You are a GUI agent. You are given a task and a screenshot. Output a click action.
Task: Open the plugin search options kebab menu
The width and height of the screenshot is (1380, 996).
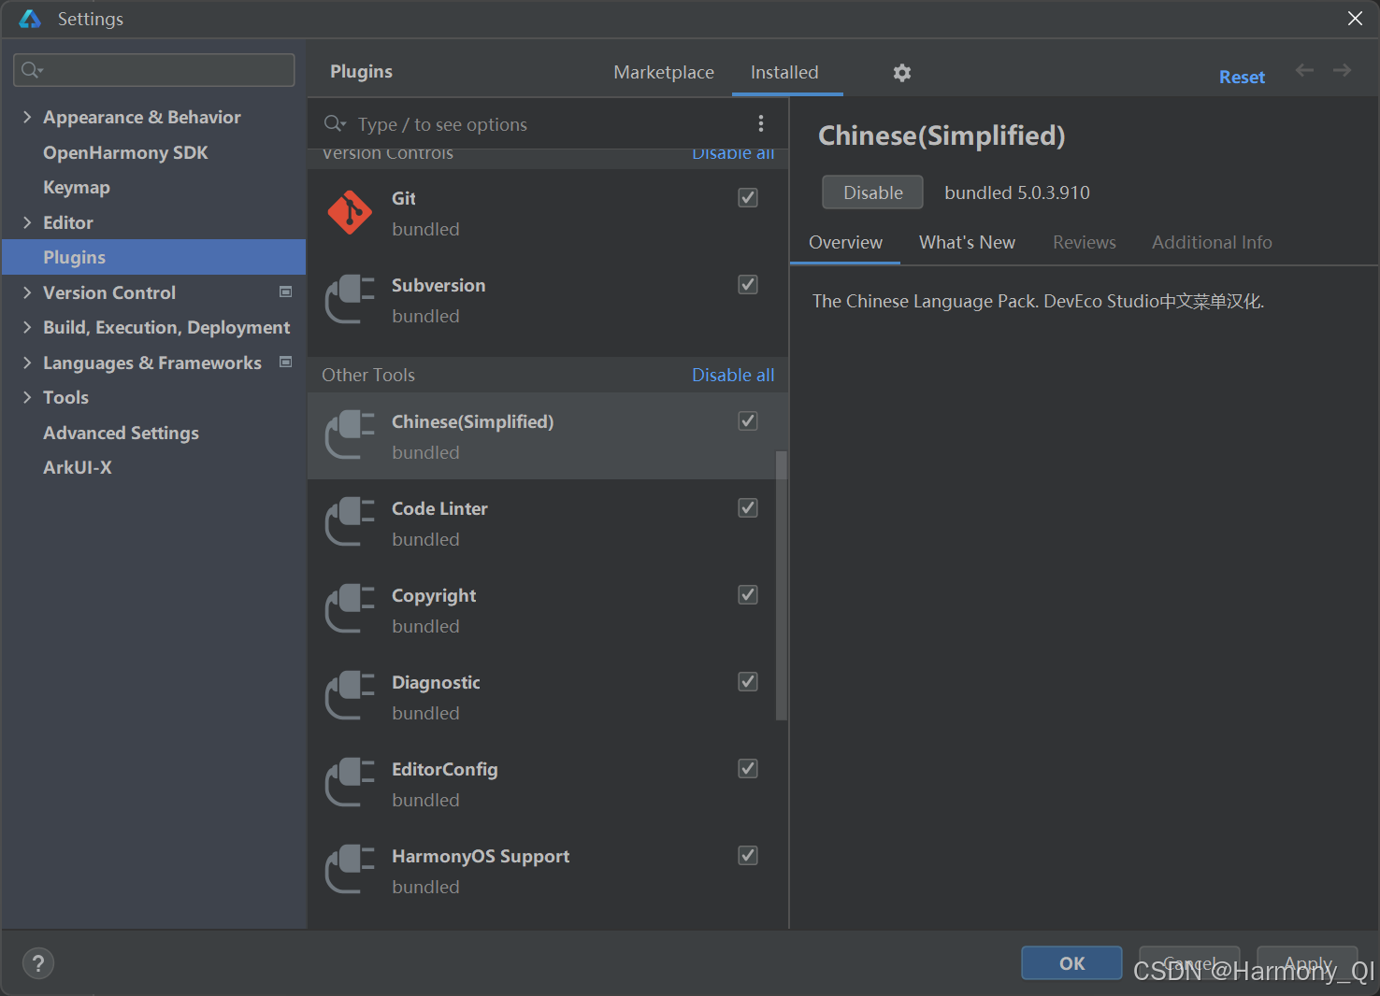[761, 123]
